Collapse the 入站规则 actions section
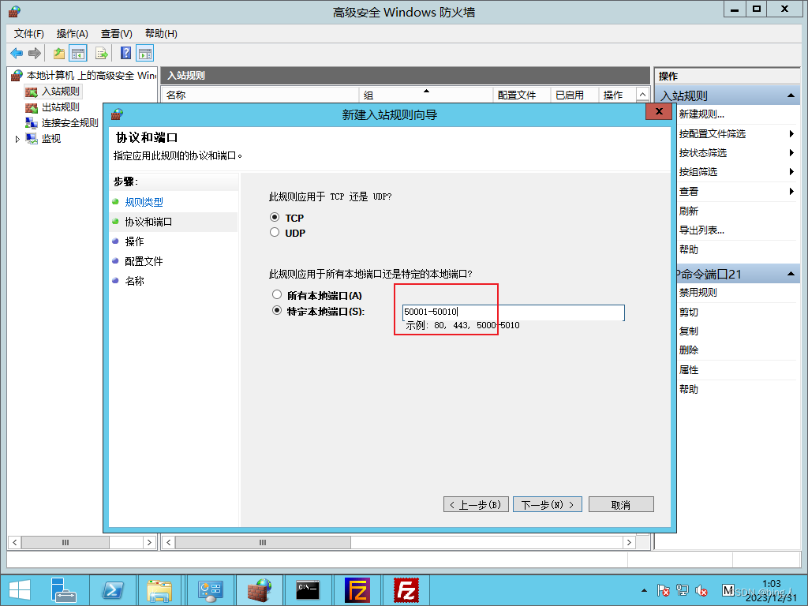808x606 pixels. click(791, 95)
